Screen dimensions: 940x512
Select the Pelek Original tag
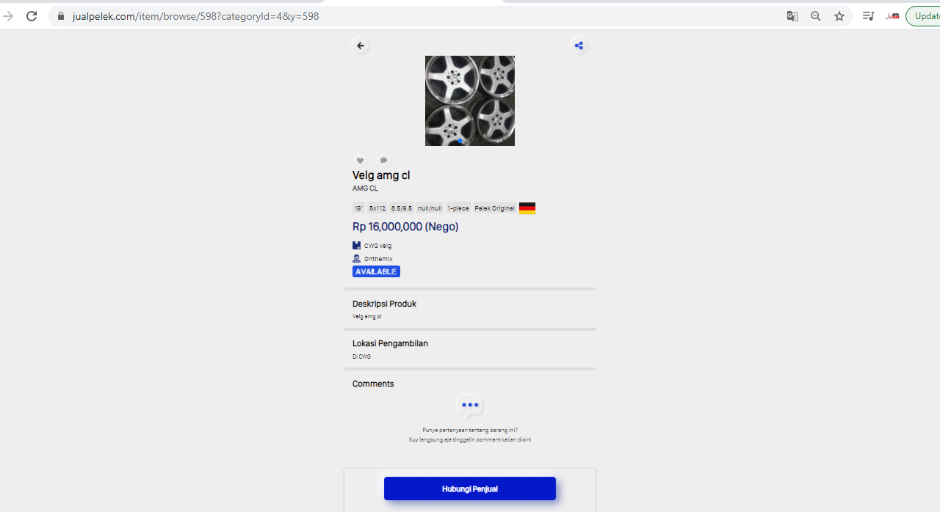494,208
